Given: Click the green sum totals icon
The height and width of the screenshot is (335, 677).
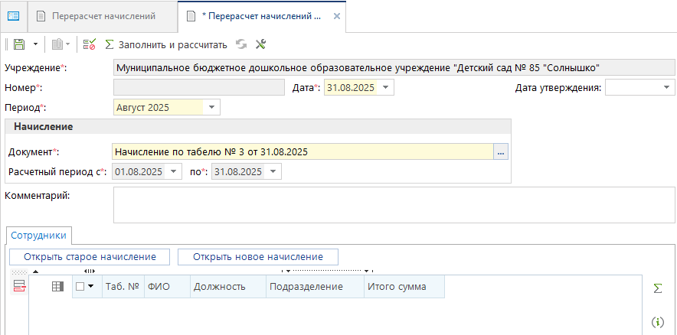Looking at the screenshot, I should [658, 289].
